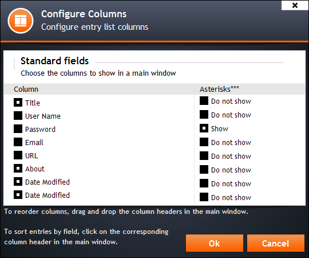Toggle the last Date Modified checkbox
Screen dimensions: 309x258
pos(18,195)
